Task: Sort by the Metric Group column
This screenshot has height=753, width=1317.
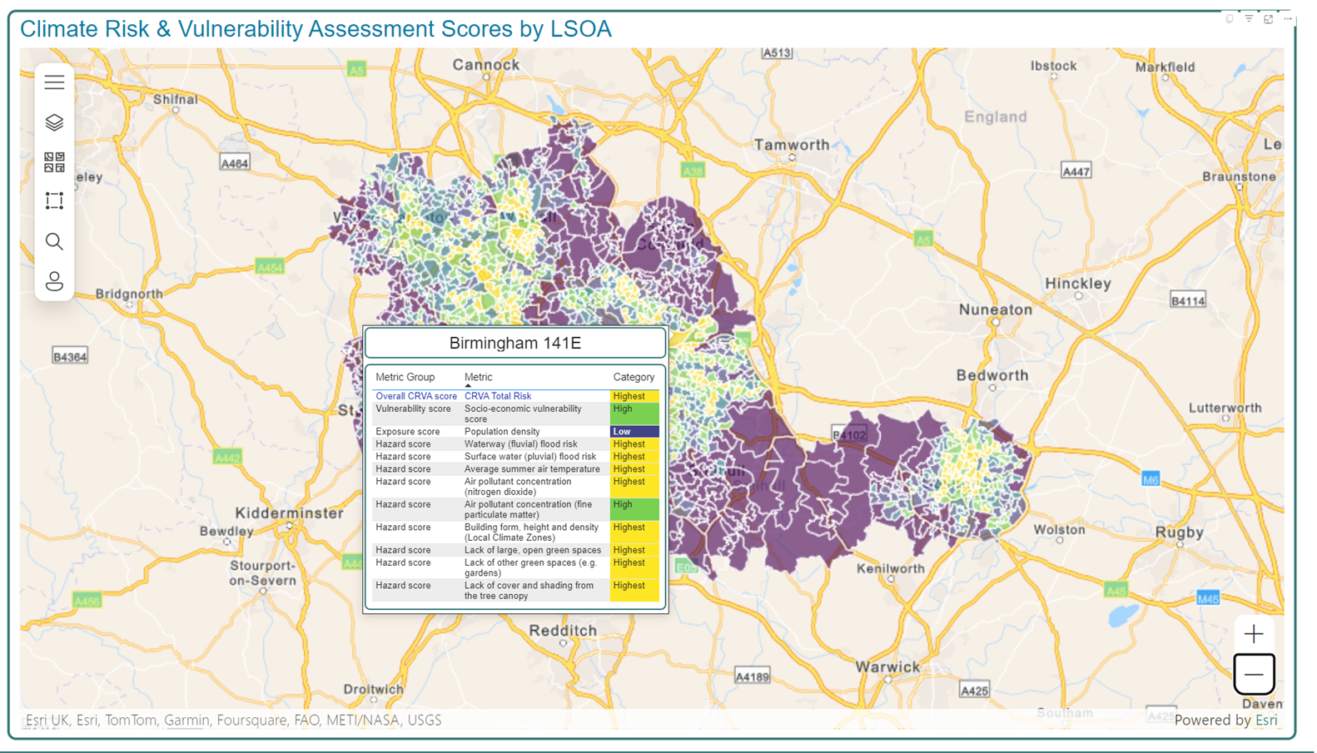Action: (405, 377)
